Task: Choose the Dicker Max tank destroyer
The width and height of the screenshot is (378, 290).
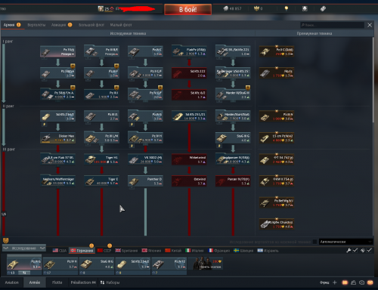Action: tap(57, 138)
